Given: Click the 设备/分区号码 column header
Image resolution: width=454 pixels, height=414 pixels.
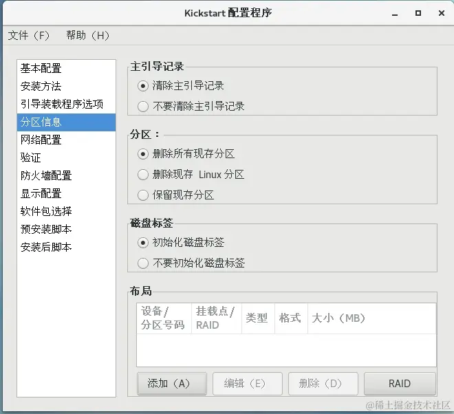Looking at the screenshot, I should point(164,318).
